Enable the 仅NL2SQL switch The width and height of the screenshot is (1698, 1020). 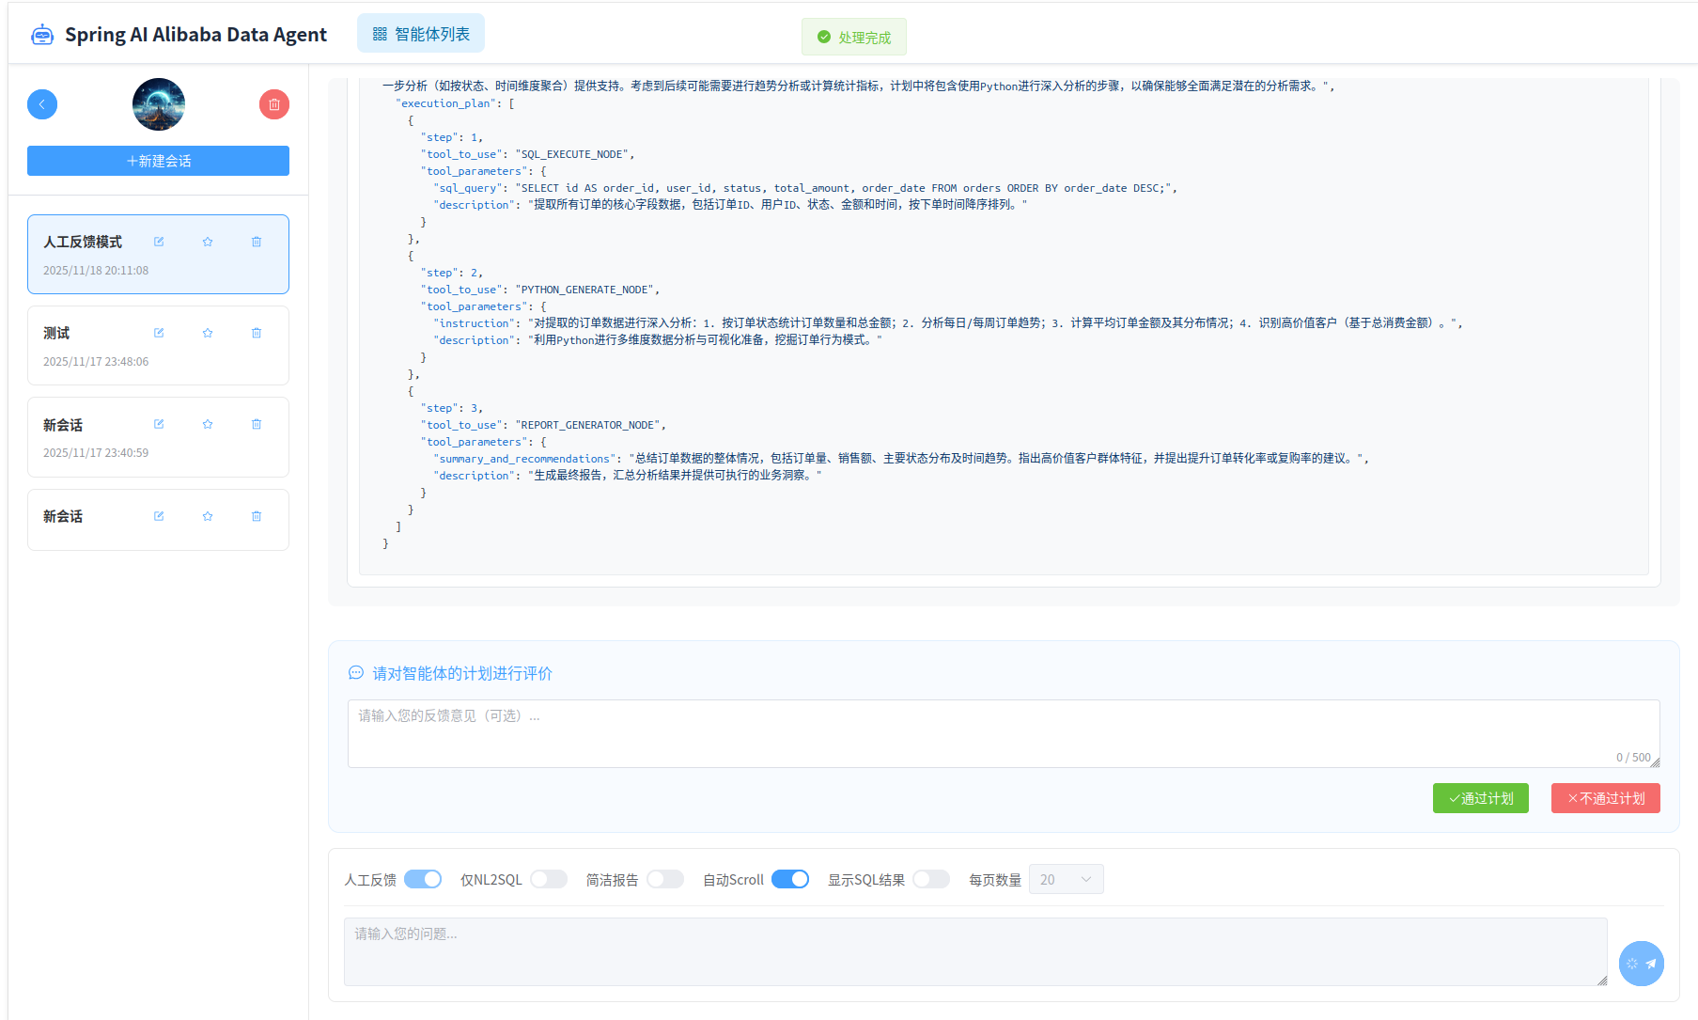tap(549, 879)
